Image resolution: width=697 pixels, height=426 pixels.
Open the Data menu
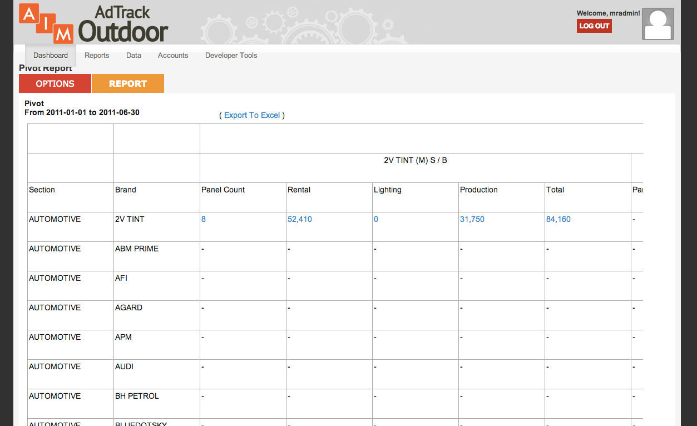[134, 56]
